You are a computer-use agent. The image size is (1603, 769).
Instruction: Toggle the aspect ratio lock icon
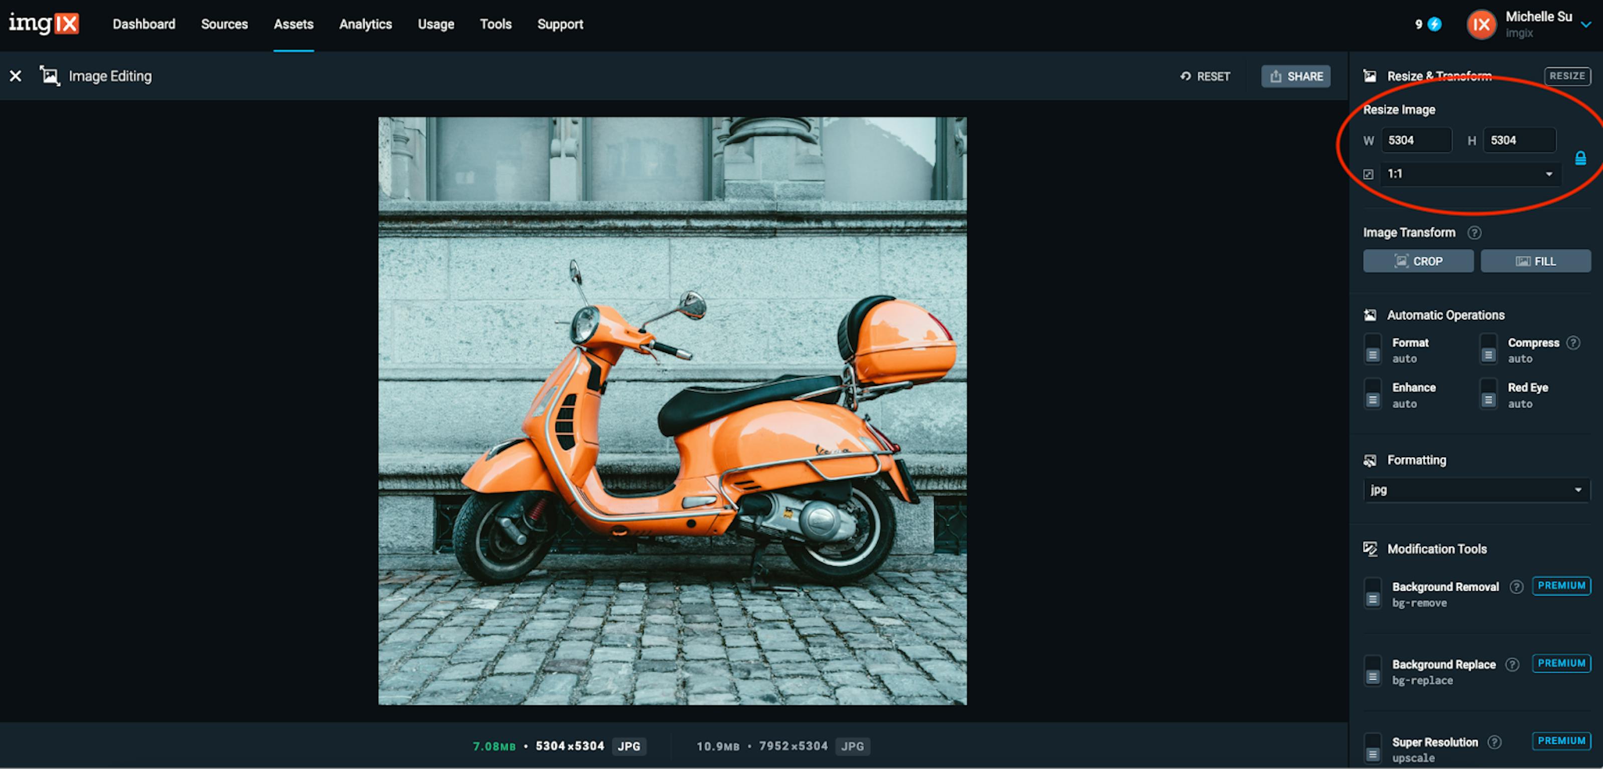click(1580, 158)
